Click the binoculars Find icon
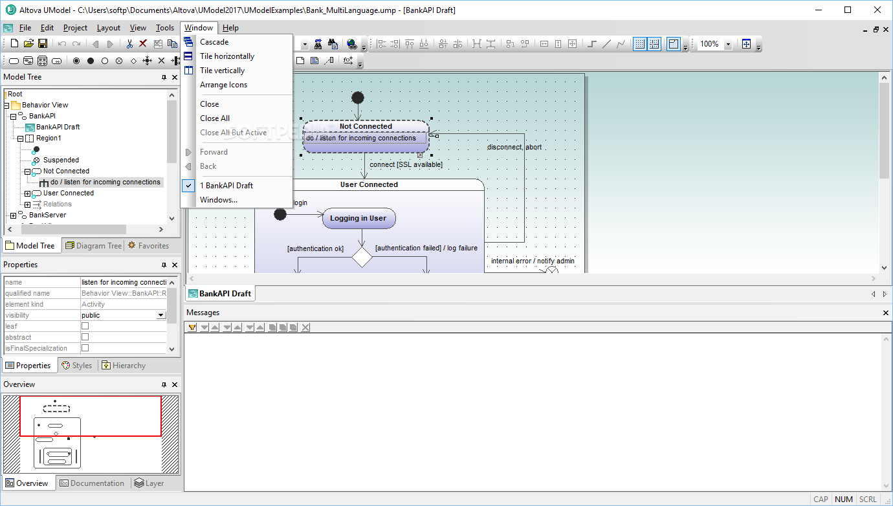The height and width of the screenshot is (506, 893). coord(333,44)
